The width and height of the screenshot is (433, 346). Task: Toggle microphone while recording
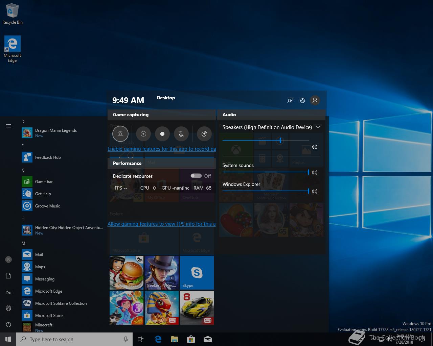pos(181,134)
